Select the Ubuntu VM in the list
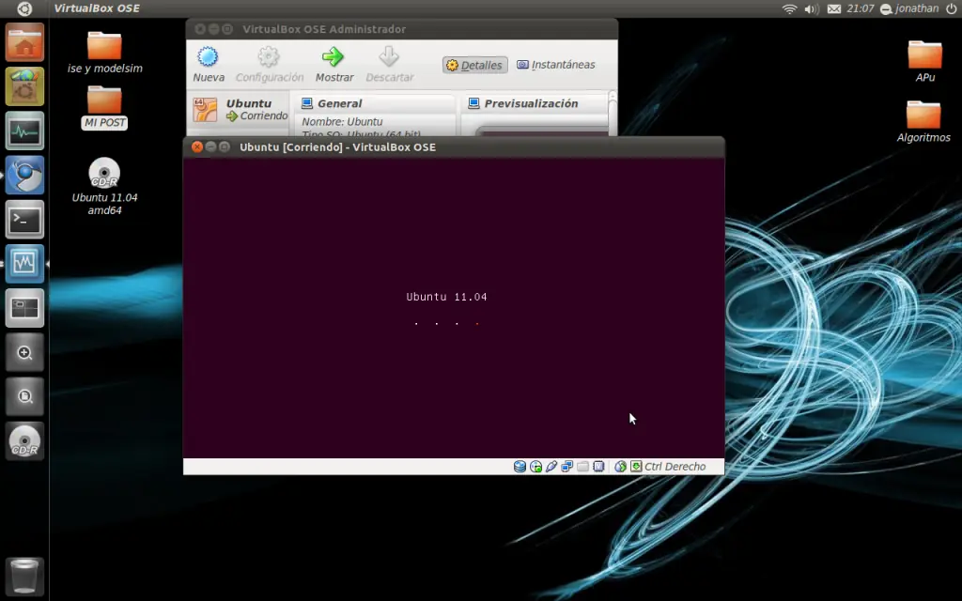 coord(240,110)
